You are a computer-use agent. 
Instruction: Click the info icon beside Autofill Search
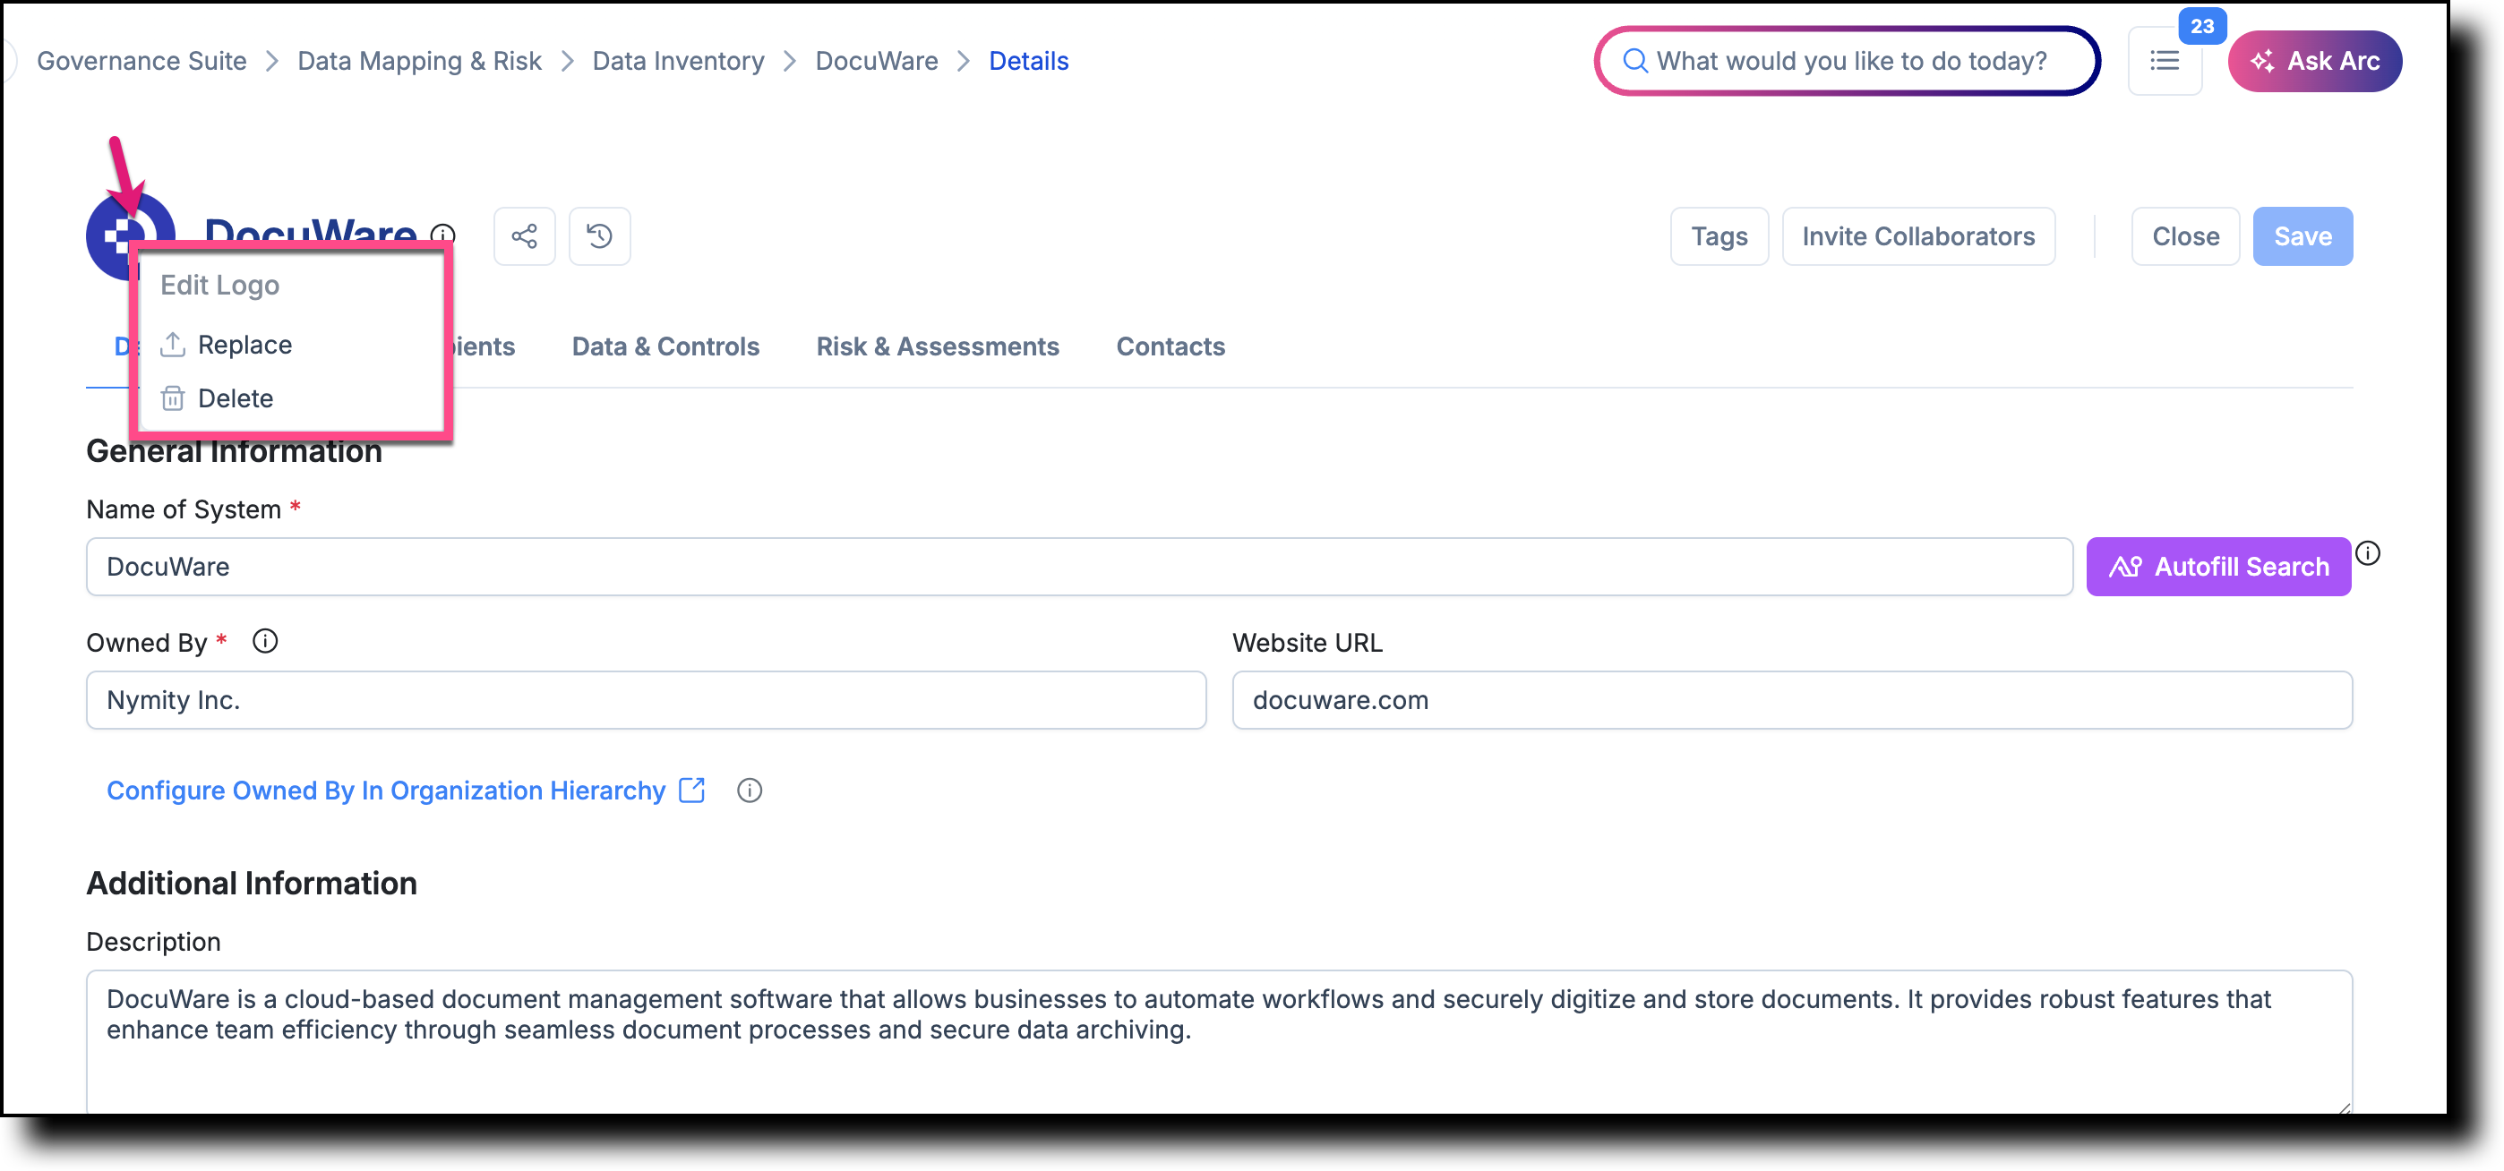[2368, 553]
